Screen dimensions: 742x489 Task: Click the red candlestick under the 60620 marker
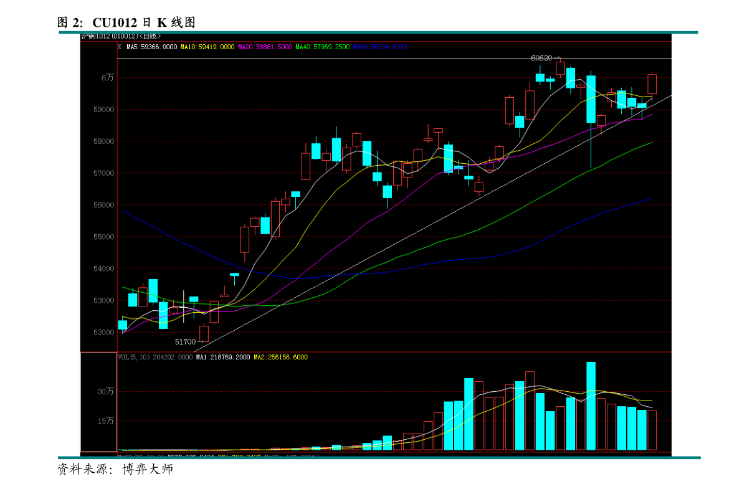(x=560, y=69)
